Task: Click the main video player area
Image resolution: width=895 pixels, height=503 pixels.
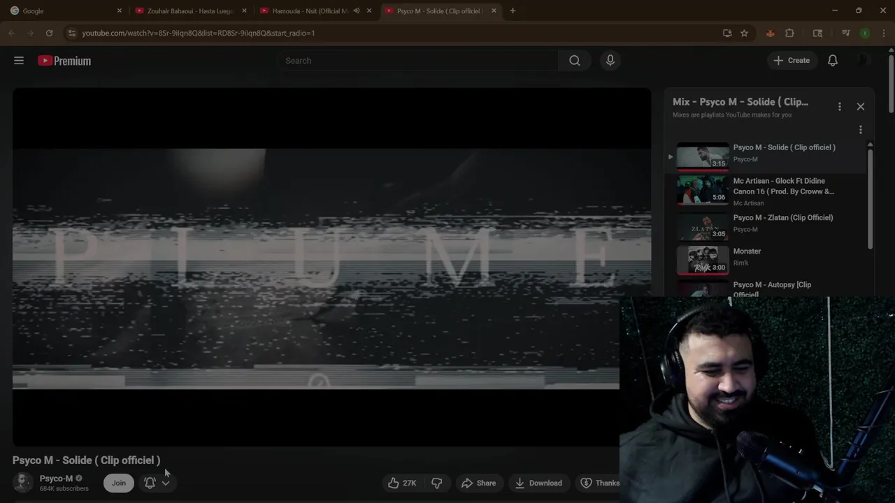Action: tap(331, 267)
